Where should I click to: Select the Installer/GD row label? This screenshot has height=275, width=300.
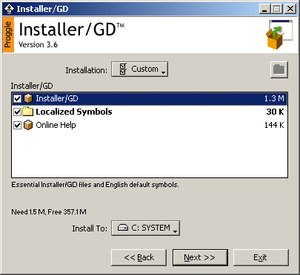57,98
